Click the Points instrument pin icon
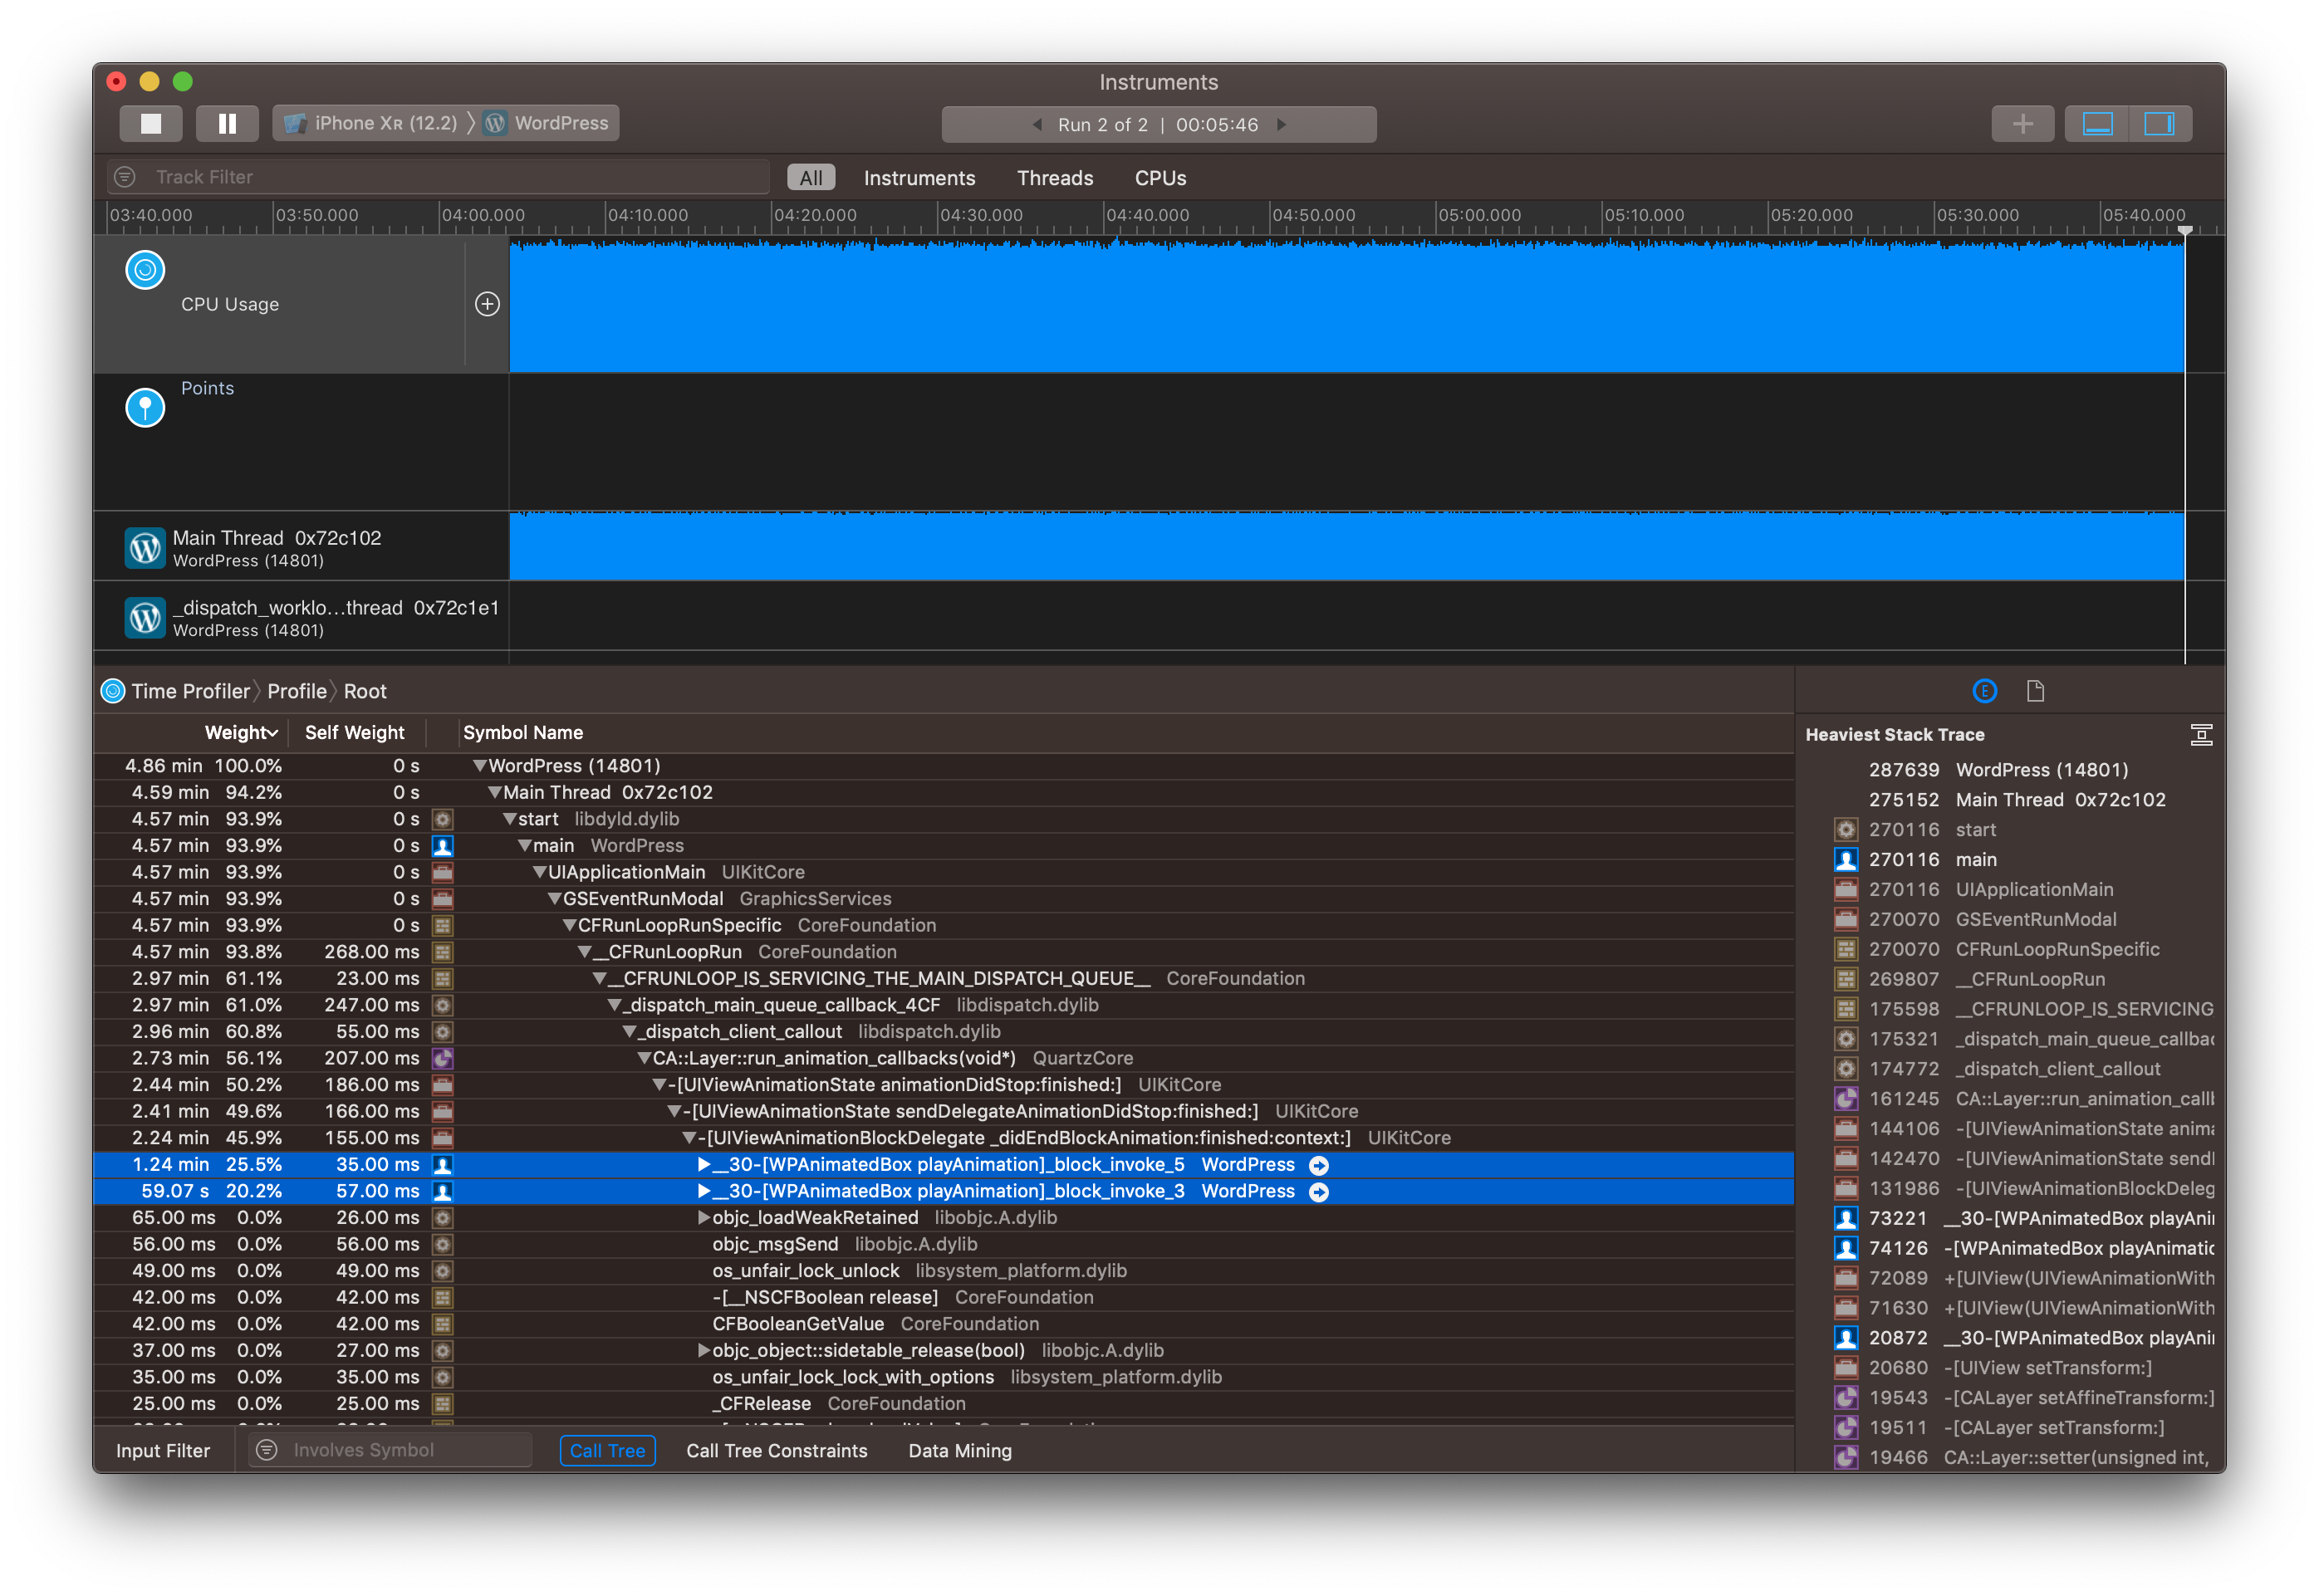The image size is (2319, 1596). click(x=145, y=407)
